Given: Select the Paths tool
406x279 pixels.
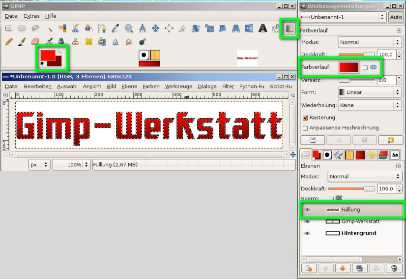Looking at the screenshot, I should click(102, 28).
